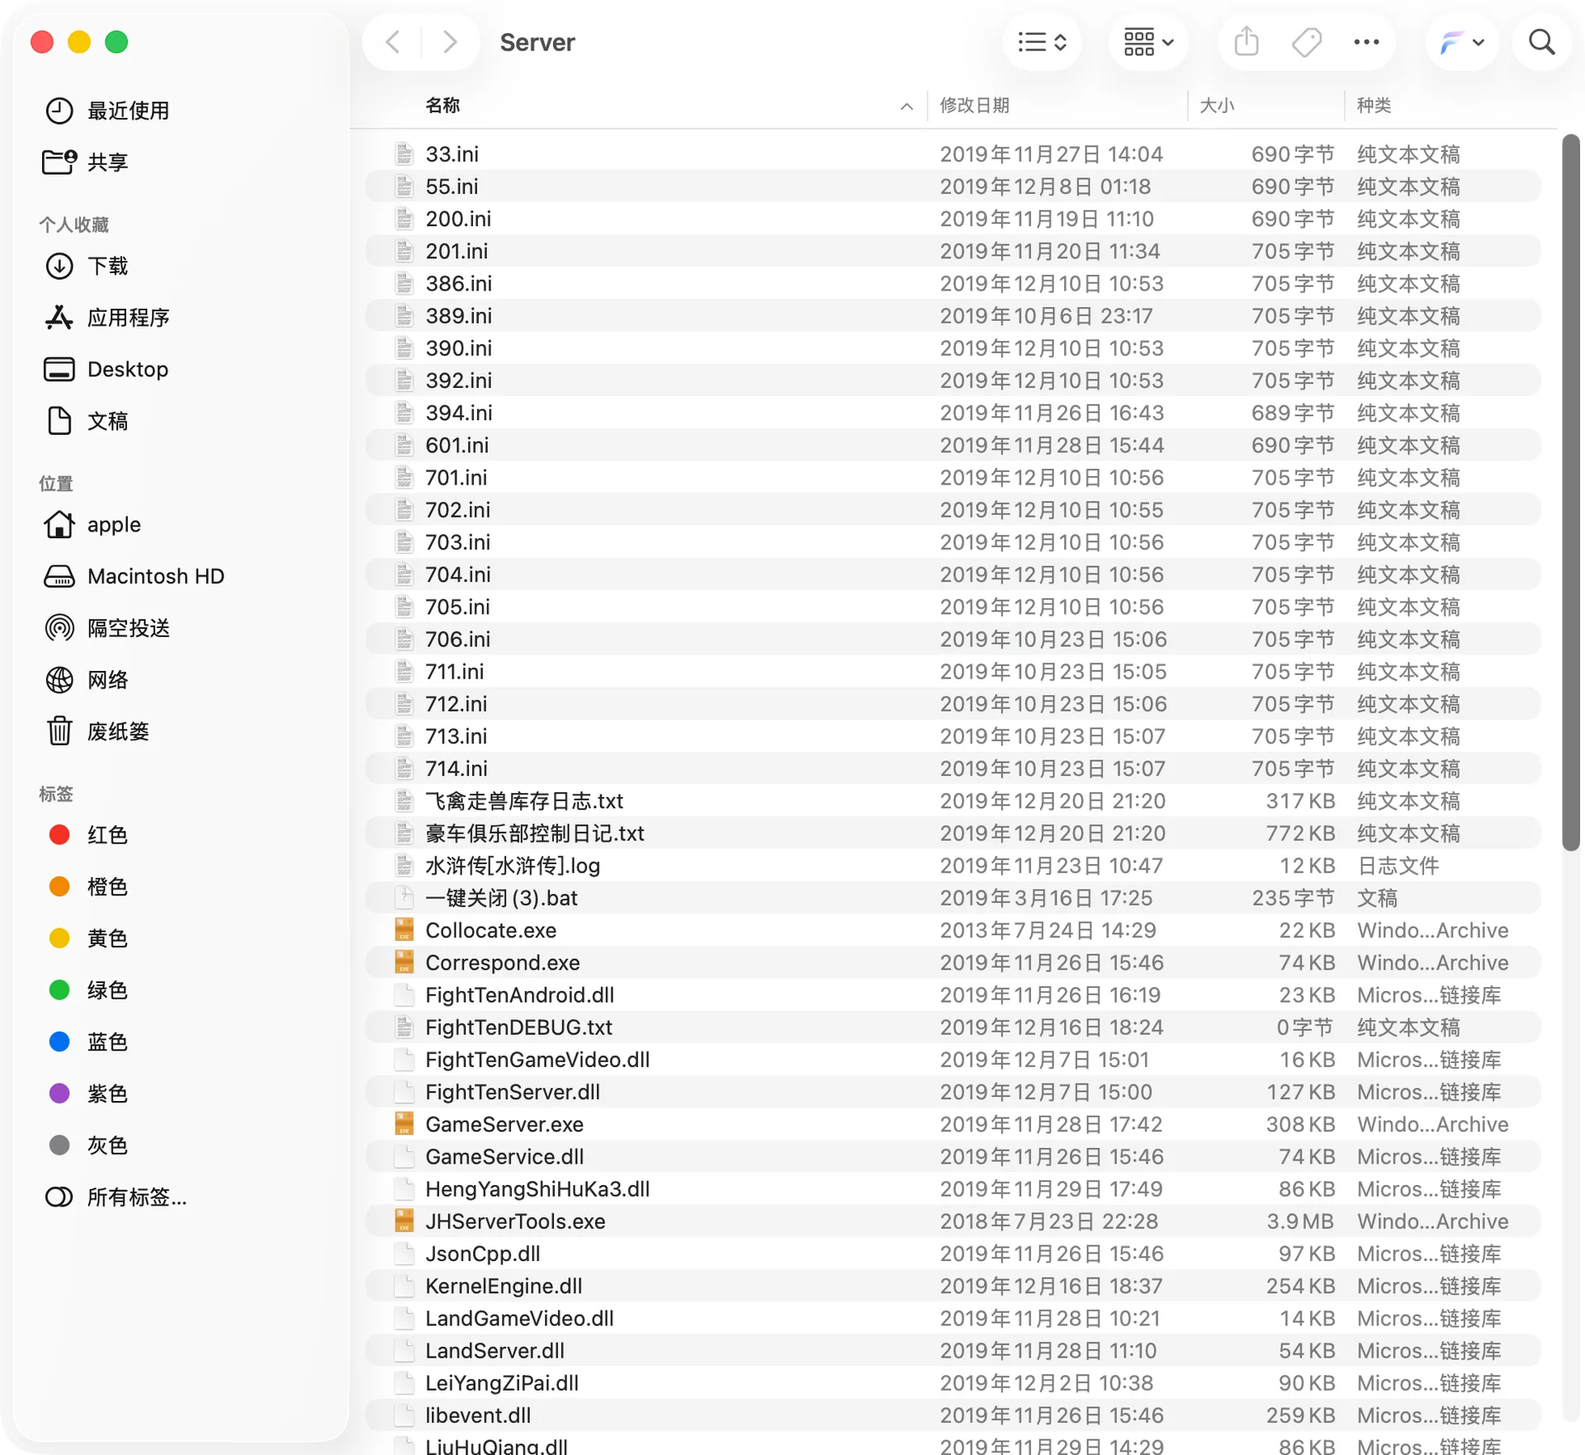Viewport: 1585px width, 1455px height.
Task: Open the colorful app toolbar dropdown
Action: point(1461,42)
